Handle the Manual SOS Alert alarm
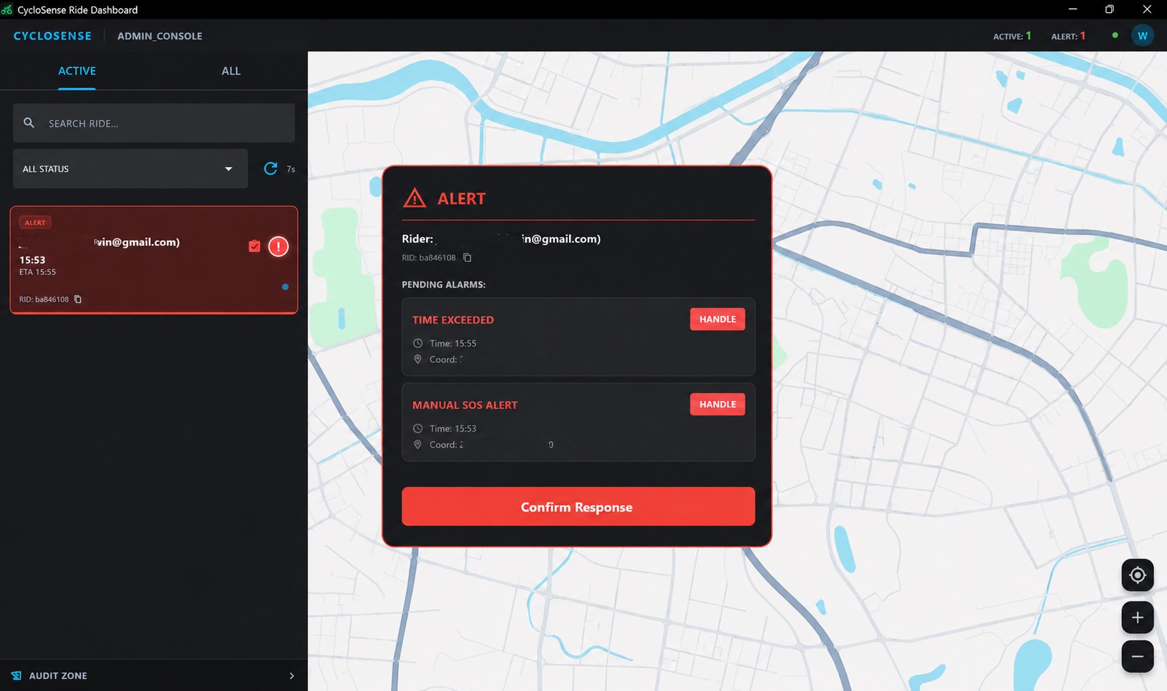1167x691 pixels. (717, 405)
